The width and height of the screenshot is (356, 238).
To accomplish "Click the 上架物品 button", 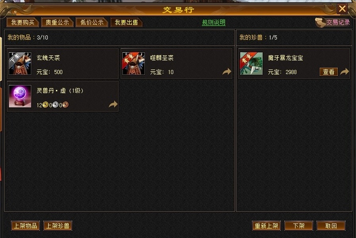I will tap(25, 226).
